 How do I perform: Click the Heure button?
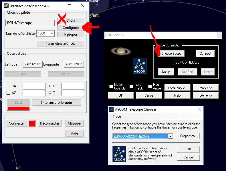click(x=66, y=74)
